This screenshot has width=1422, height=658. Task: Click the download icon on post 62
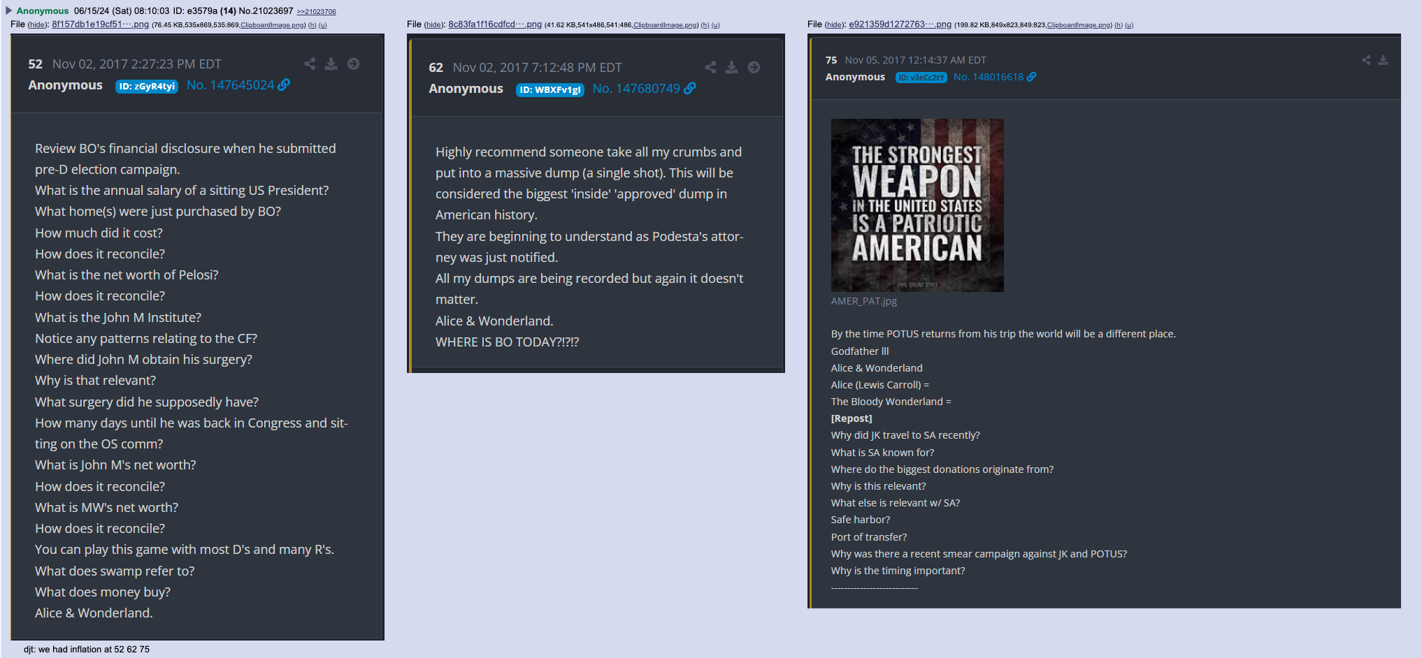click(x=732, y=67)
